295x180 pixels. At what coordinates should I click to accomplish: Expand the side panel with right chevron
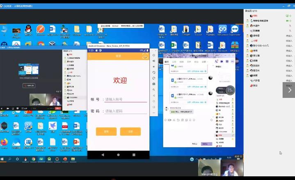(289, 90)
